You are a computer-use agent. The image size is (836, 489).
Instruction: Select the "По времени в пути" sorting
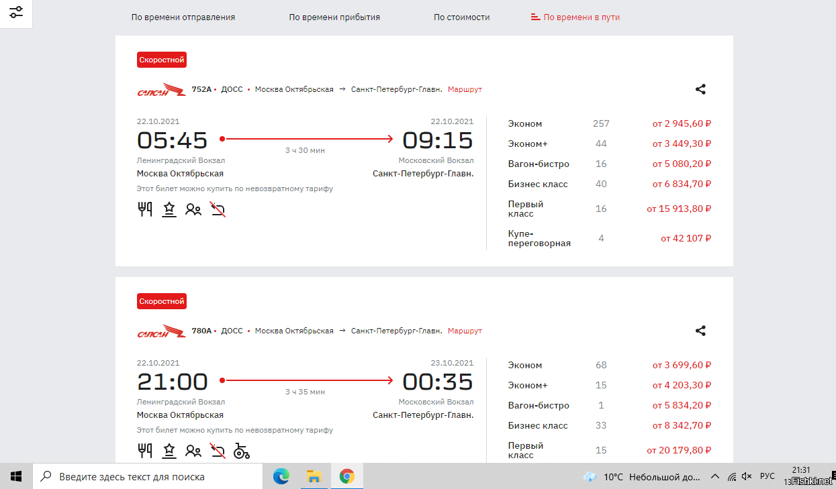[575, 17]
